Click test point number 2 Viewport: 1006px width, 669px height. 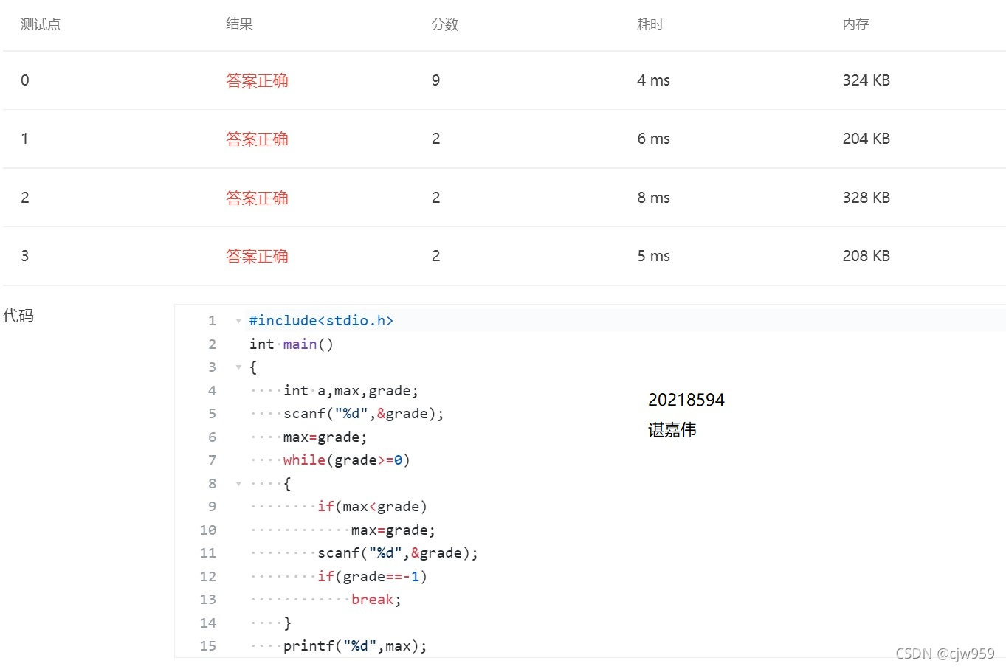[x=25, y=198]
